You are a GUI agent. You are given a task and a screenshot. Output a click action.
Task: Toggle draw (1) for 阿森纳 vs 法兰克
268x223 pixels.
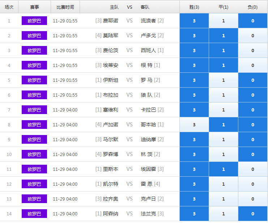click(224, 214)
